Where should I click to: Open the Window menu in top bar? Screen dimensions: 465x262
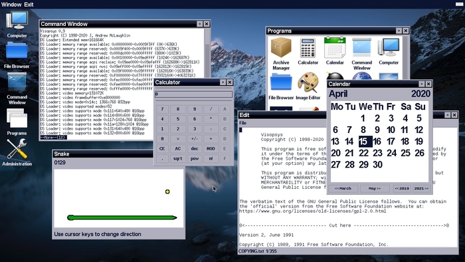[x=11, y=5]
